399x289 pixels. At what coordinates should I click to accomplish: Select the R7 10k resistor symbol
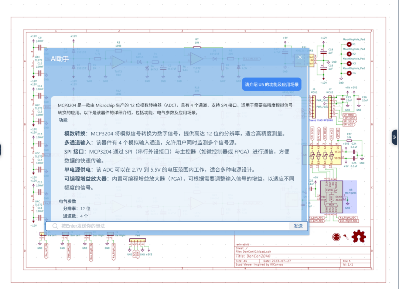tap(197, 47)
